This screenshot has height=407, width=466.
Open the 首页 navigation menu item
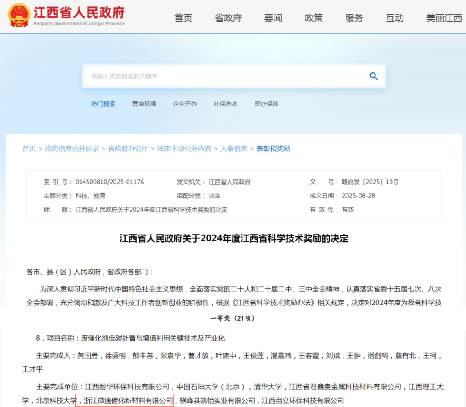point(183,18)
